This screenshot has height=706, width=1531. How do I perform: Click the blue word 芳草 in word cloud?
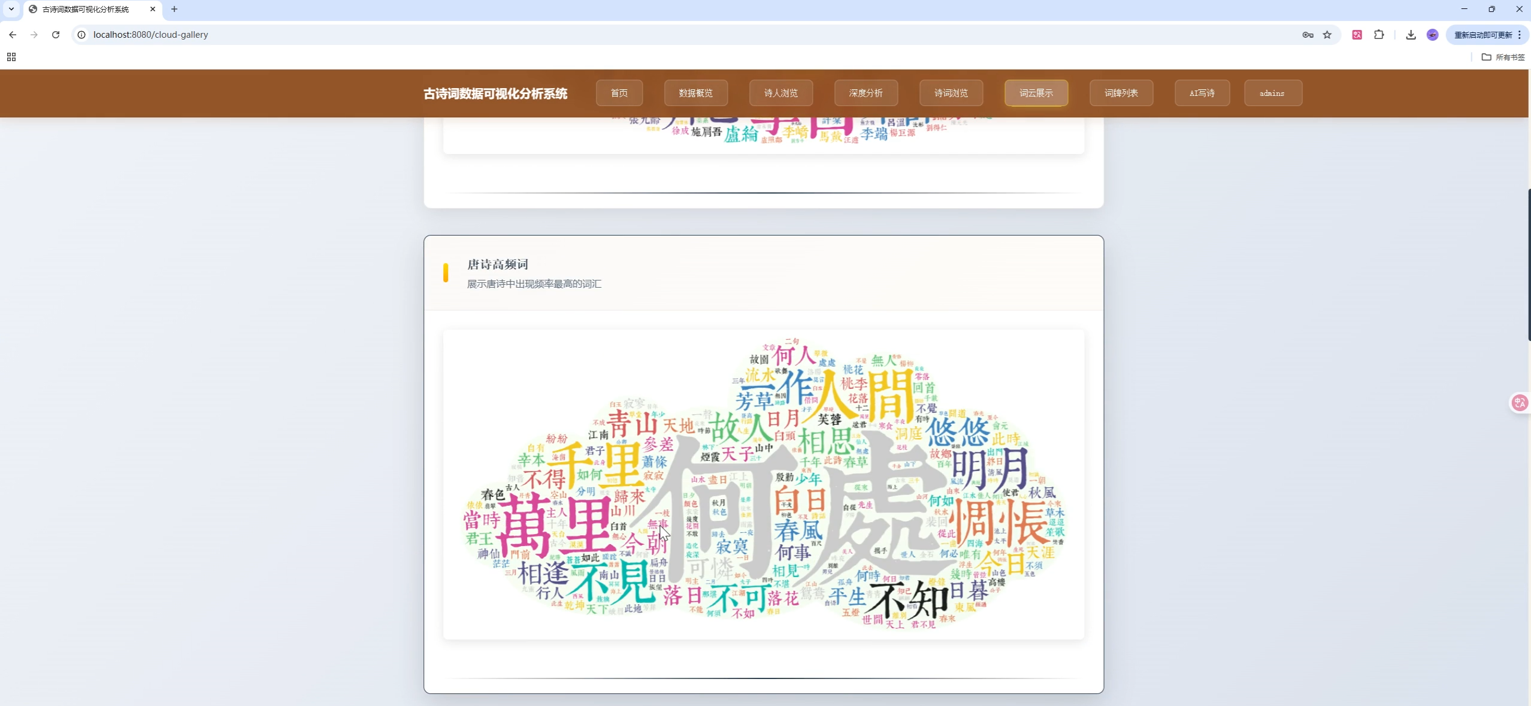(x=755, y=400)
